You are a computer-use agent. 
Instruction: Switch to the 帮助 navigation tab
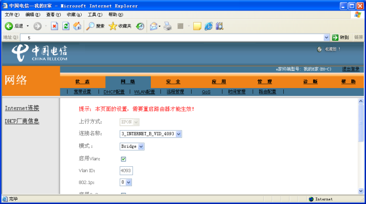(348, 82)
